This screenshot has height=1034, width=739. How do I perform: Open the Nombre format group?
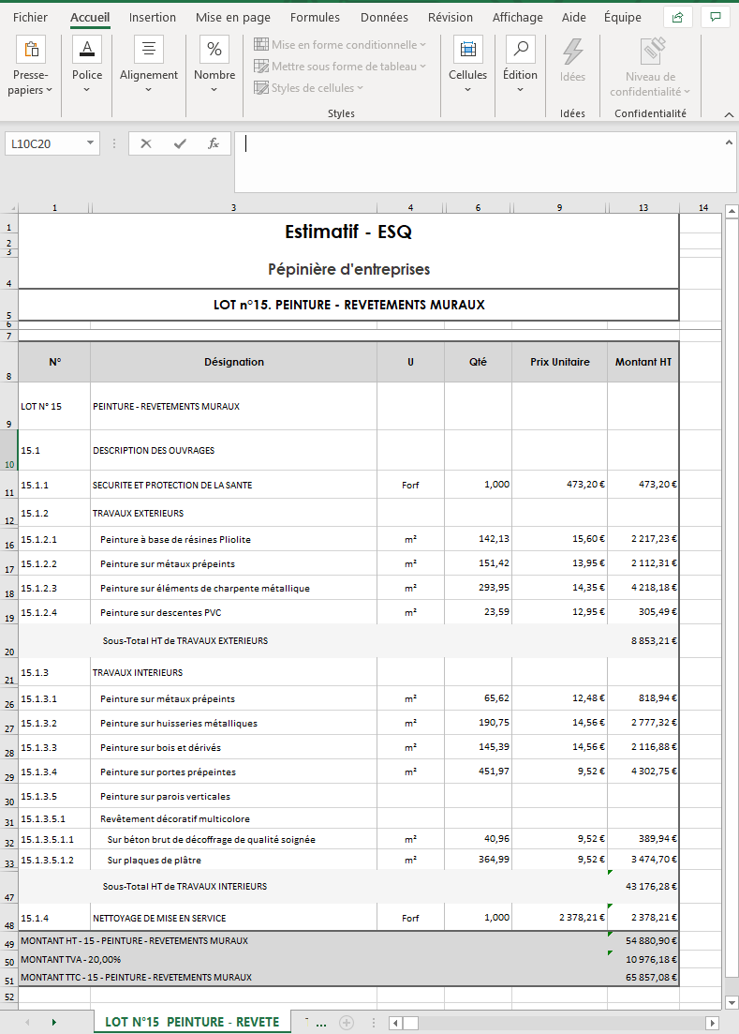pyautogui.click(x=214, y=66)
